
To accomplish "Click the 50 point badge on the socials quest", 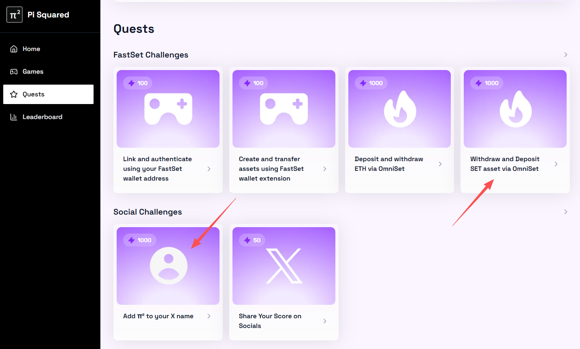I will pos(252,240).
